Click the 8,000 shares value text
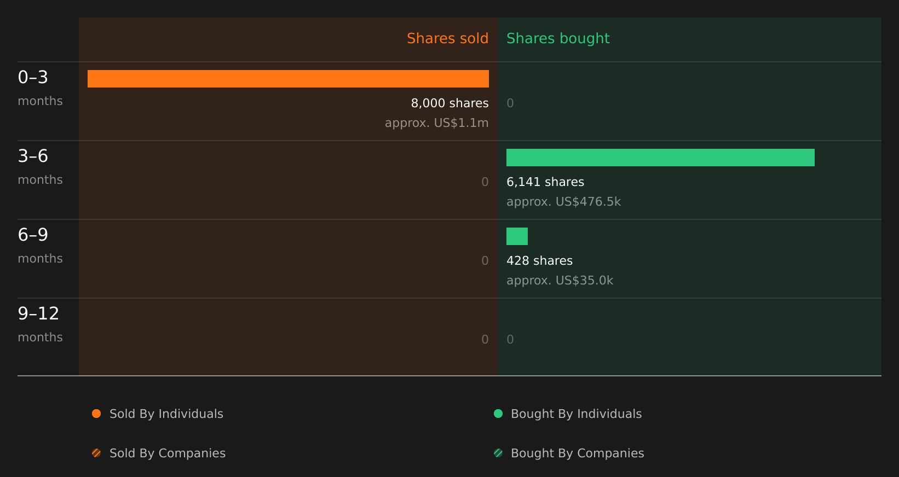This screenshot has height=477, width=899. click(x=449, y=103)
